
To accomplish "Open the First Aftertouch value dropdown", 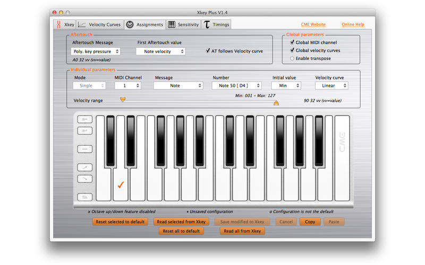I will [161, 51].
